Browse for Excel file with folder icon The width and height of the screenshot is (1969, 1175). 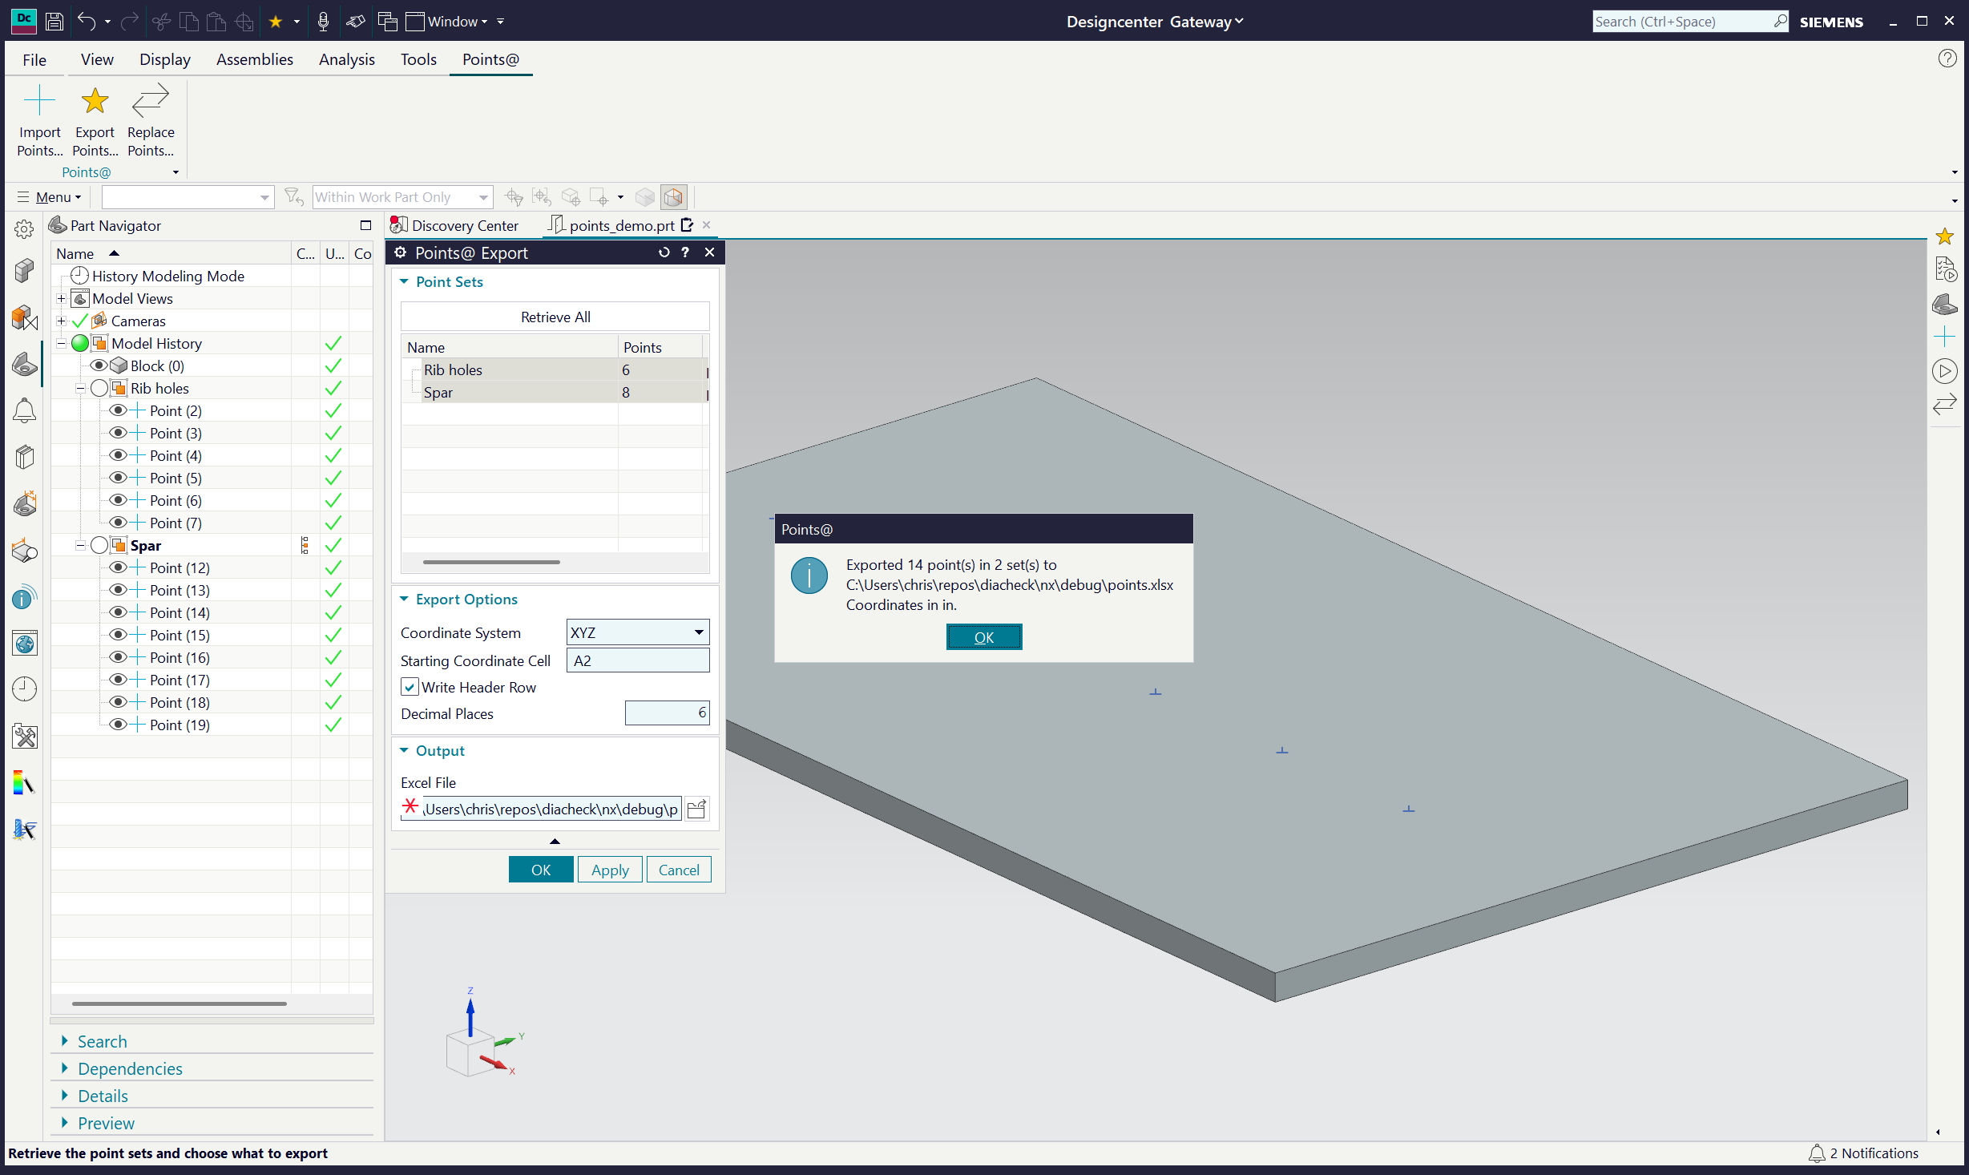tap(697, 809)
